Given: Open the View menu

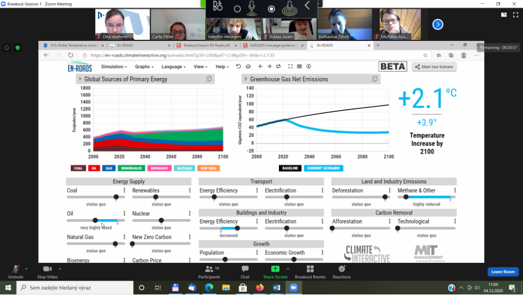Looking at the screenshot, I should 200,67.
